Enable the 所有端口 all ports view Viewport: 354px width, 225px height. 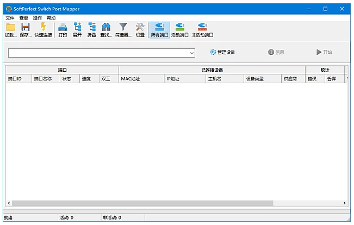click(159, 27)
